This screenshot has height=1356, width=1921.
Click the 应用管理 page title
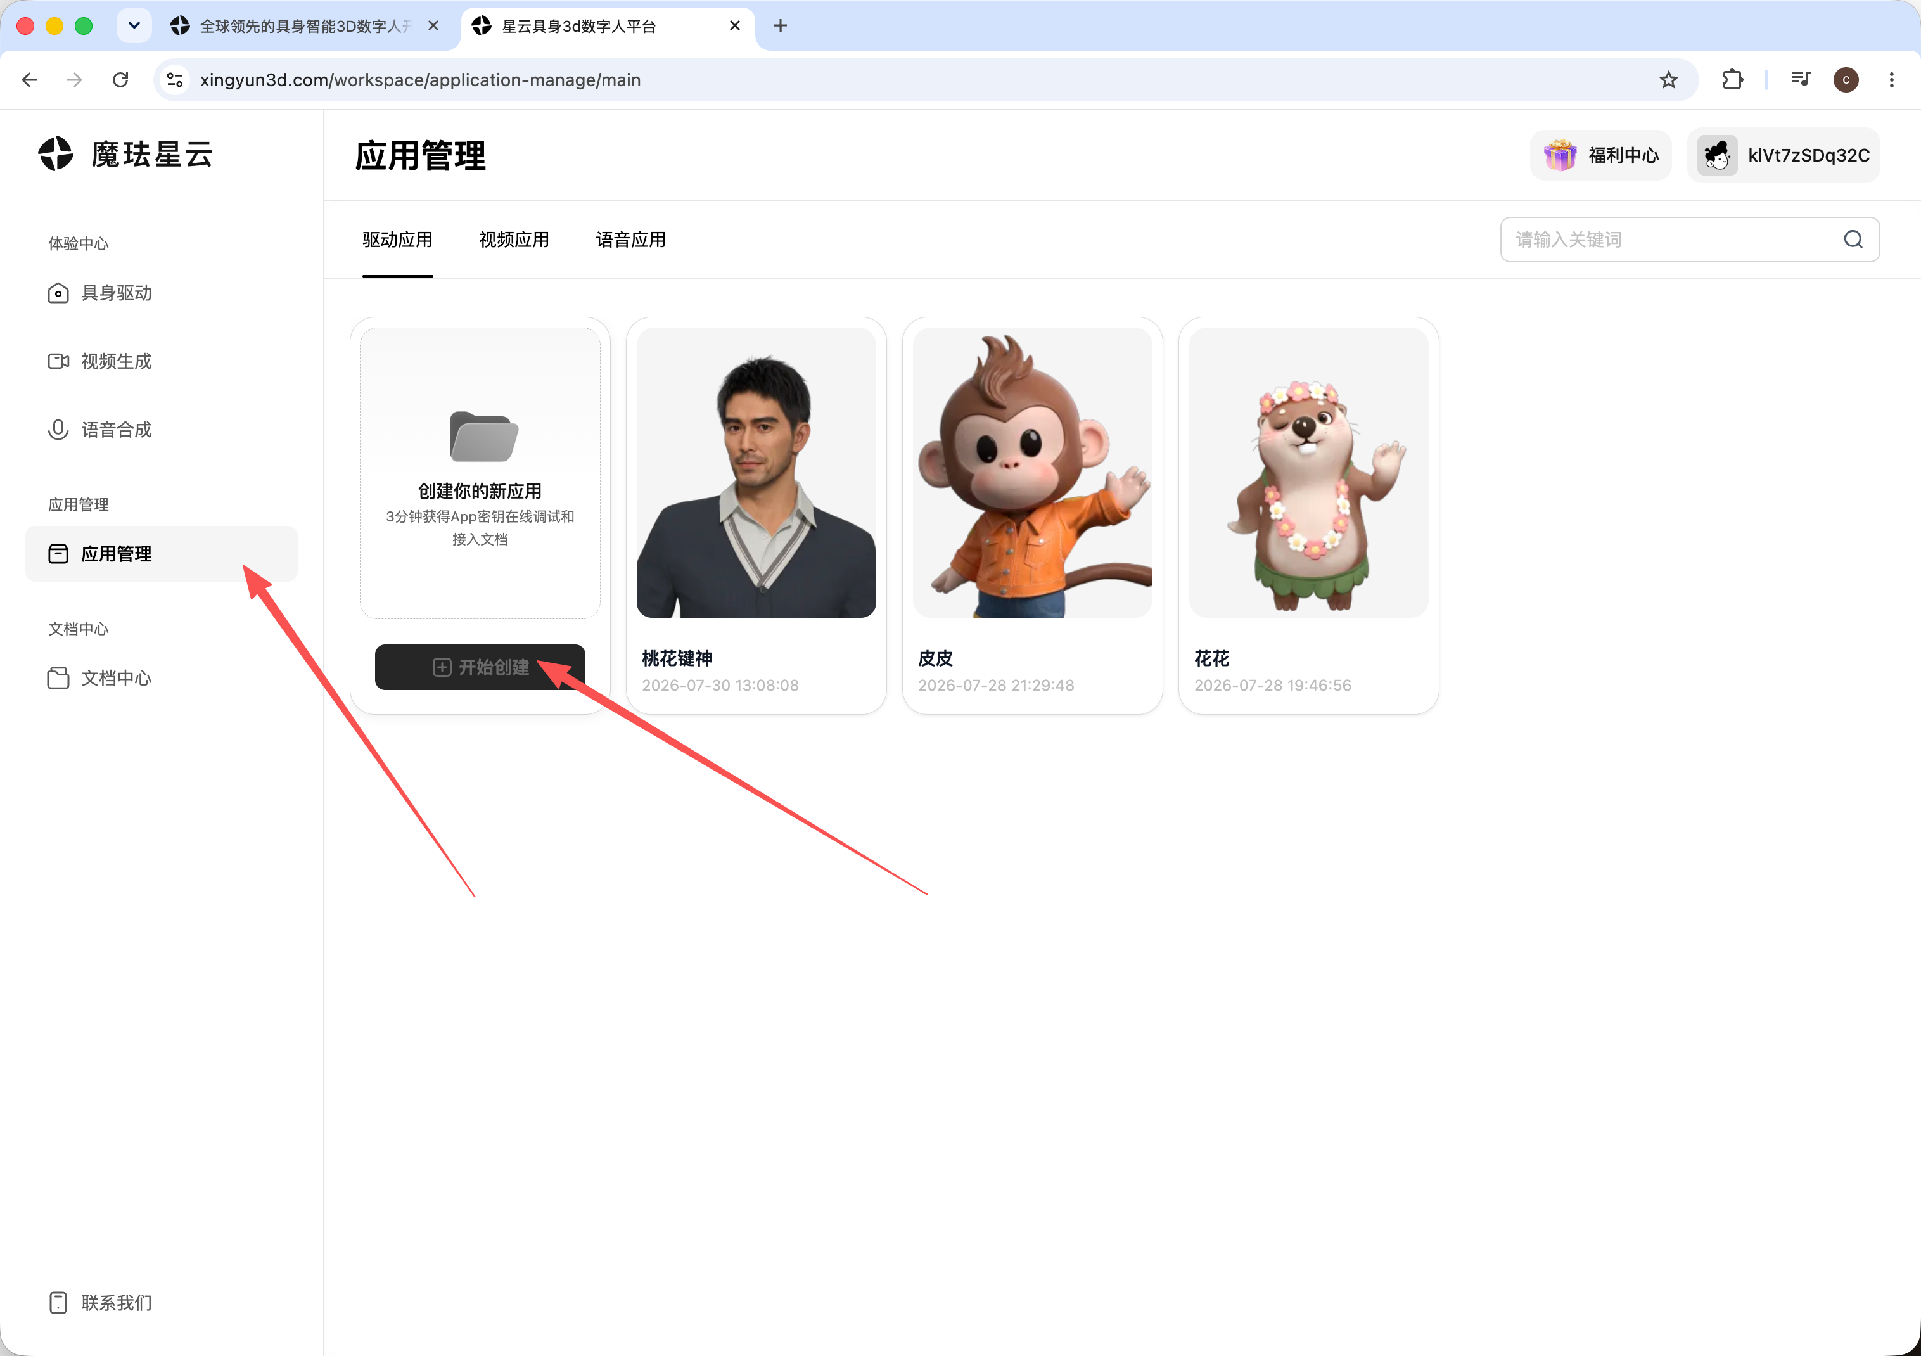click(x=420, y=156)
